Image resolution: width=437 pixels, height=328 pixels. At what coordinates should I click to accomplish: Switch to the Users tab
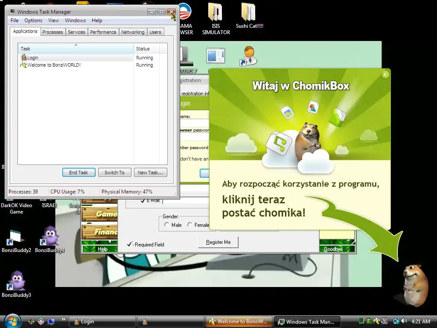155,32
